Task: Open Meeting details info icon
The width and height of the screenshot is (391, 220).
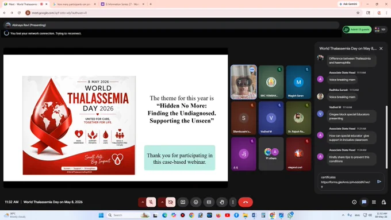Action: (x=354, y=202)
